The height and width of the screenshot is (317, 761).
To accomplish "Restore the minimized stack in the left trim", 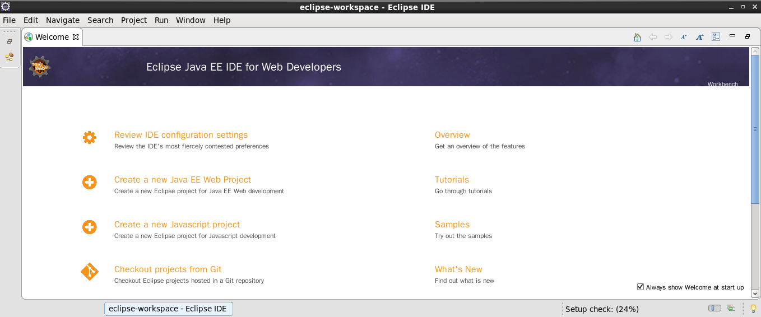I will coord(10,41).
